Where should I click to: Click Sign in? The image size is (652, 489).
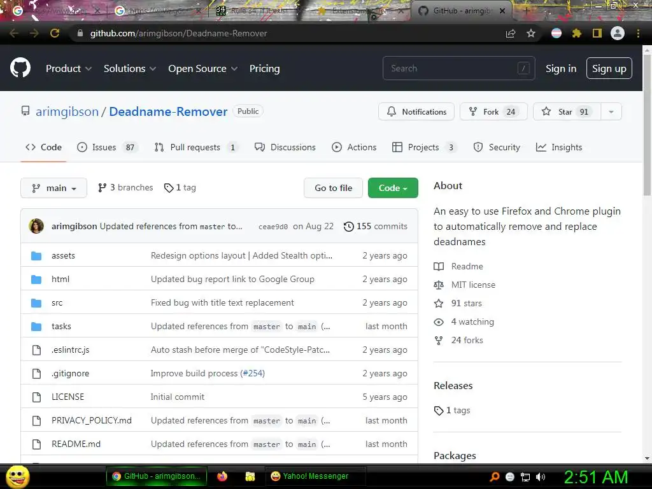(x=561, y=69)
